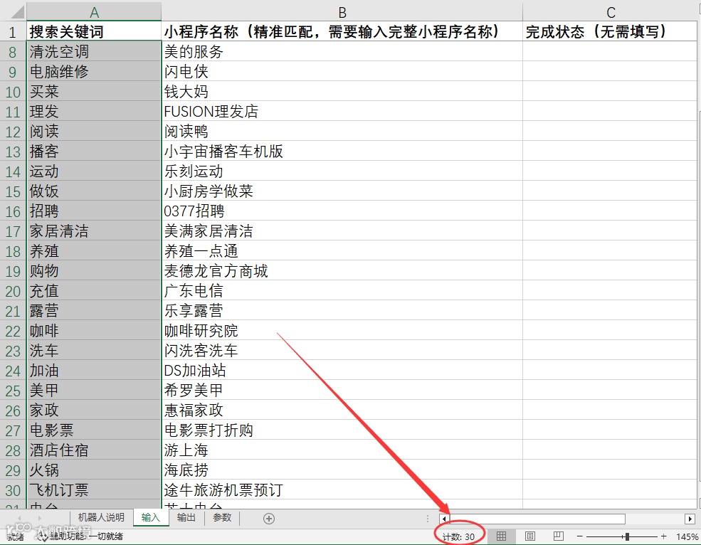Switch to Normal view in status bar
Screen dimensions: 701x545
[x=501, y=536]
